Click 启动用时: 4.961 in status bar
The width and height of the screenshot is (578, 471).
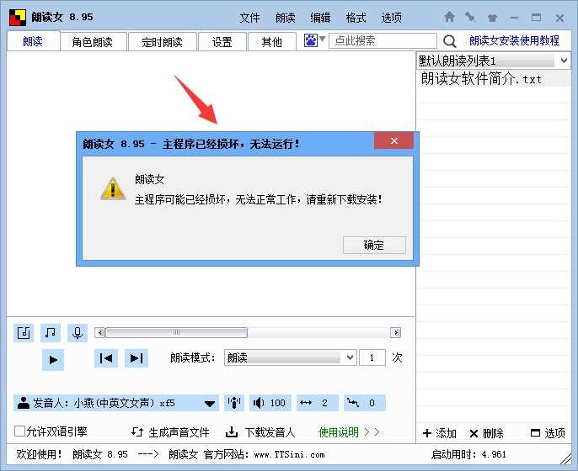(468, 454)
